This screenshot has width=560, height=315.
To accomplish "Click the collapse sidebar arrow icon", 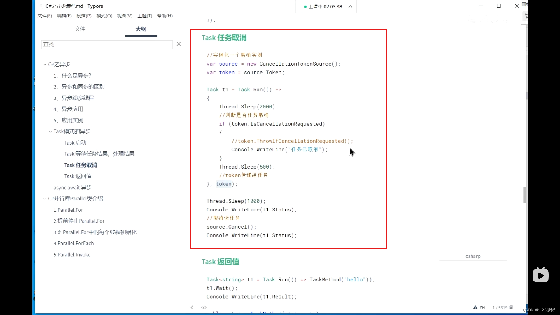I will (x=192, y=307).
